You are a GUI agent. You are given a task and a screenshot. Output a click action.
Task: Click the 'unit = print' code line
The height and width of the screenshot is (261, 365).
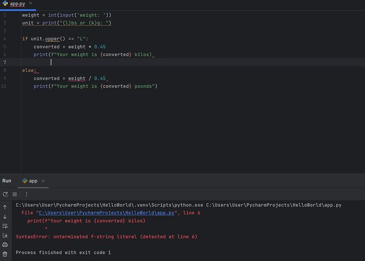[67, 23]
